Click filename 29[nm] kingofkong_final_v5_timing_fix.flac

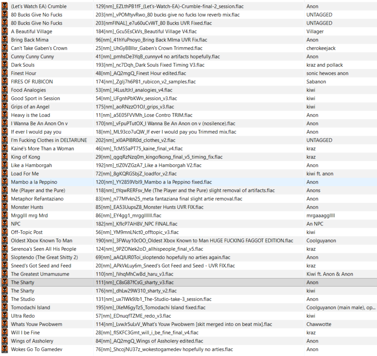[x=159, y=157]
